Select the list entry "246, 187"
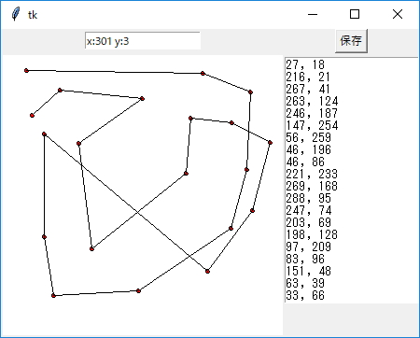This screenshot has width=420, height=338. (x=312, y=113)
